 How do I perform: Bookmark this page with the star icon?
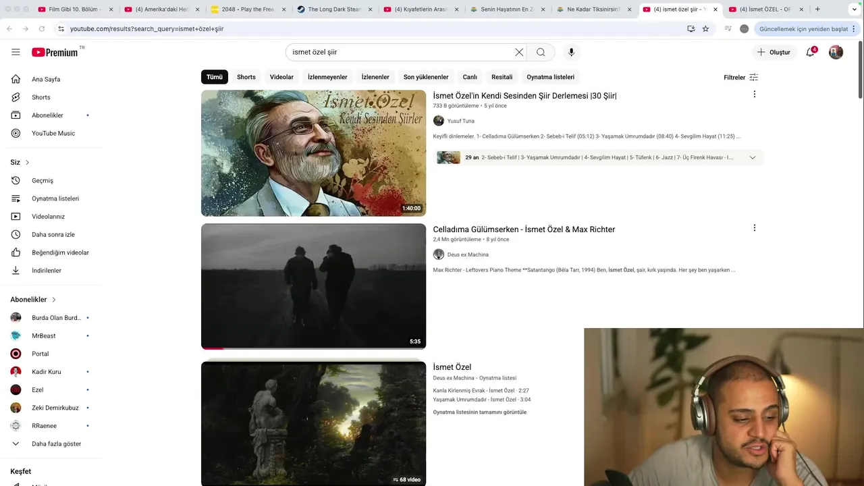tap(705, 29)
